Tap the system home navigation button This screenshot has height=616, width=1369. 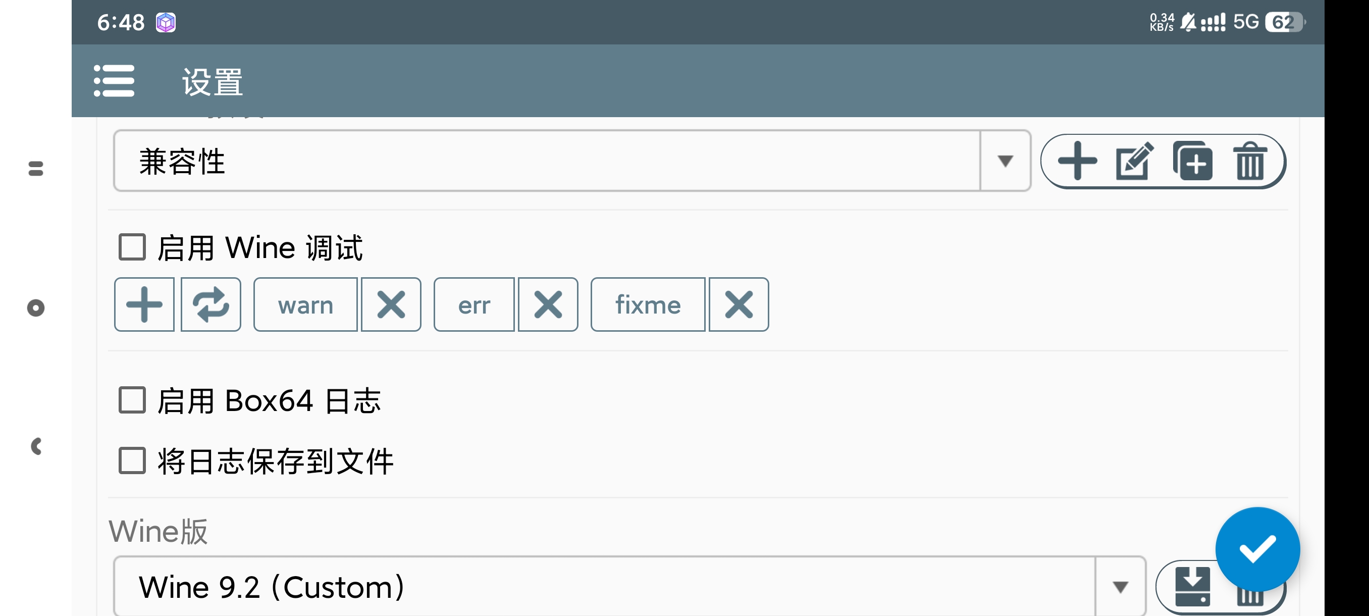[36, 307]
